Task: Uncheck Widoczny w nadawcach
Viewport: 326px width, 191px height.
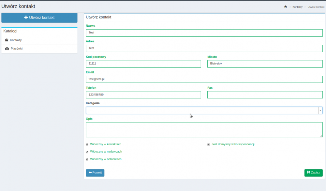Action: pyautogui.click(x=87, y=152)
